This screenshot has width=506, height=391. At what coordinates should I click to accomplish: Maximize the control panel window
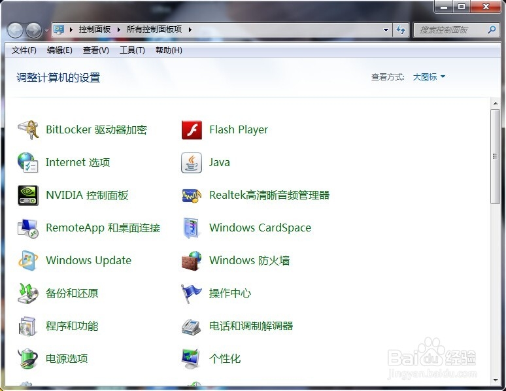coord(462,7)
